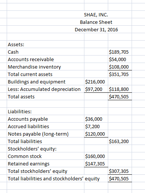
Task: Click the Retained earnings label
Action: [29, 164]
